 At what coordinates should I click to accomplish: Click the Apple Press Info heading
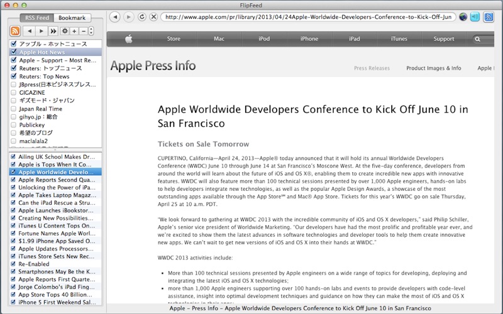tap(153, 65)
